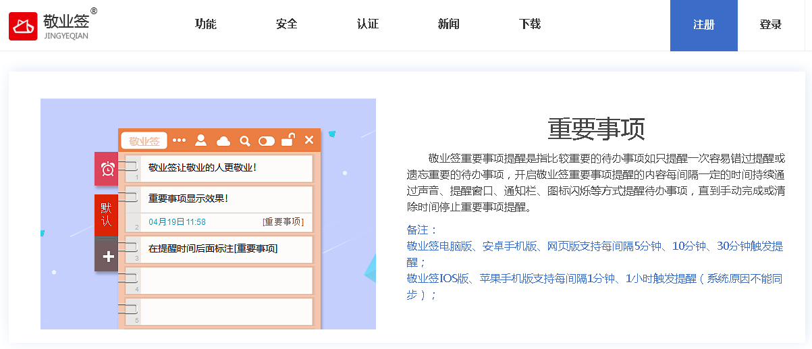Click the 敬业签 red logo icon
The width and height of the screenshot is (812, 349).
coord(23,26)
